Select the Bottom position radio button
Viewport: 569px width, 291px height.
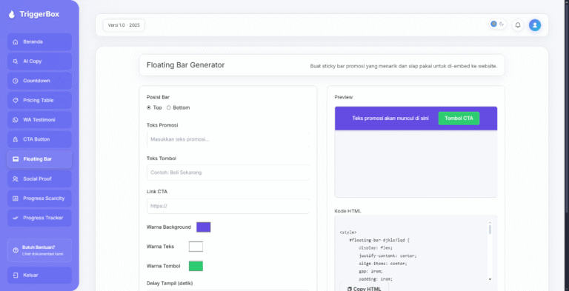tap(168, 108)
